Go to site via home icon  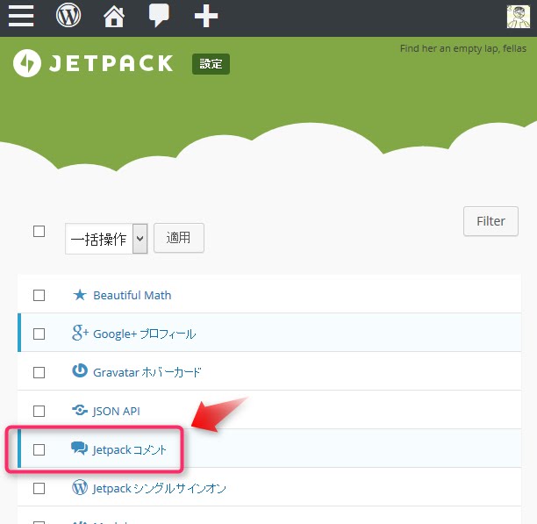pos(114,16)
